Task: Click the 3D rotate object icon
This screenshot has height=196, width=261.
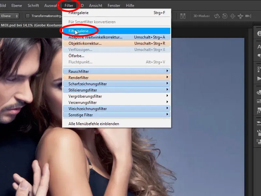Action: [217, 16]
